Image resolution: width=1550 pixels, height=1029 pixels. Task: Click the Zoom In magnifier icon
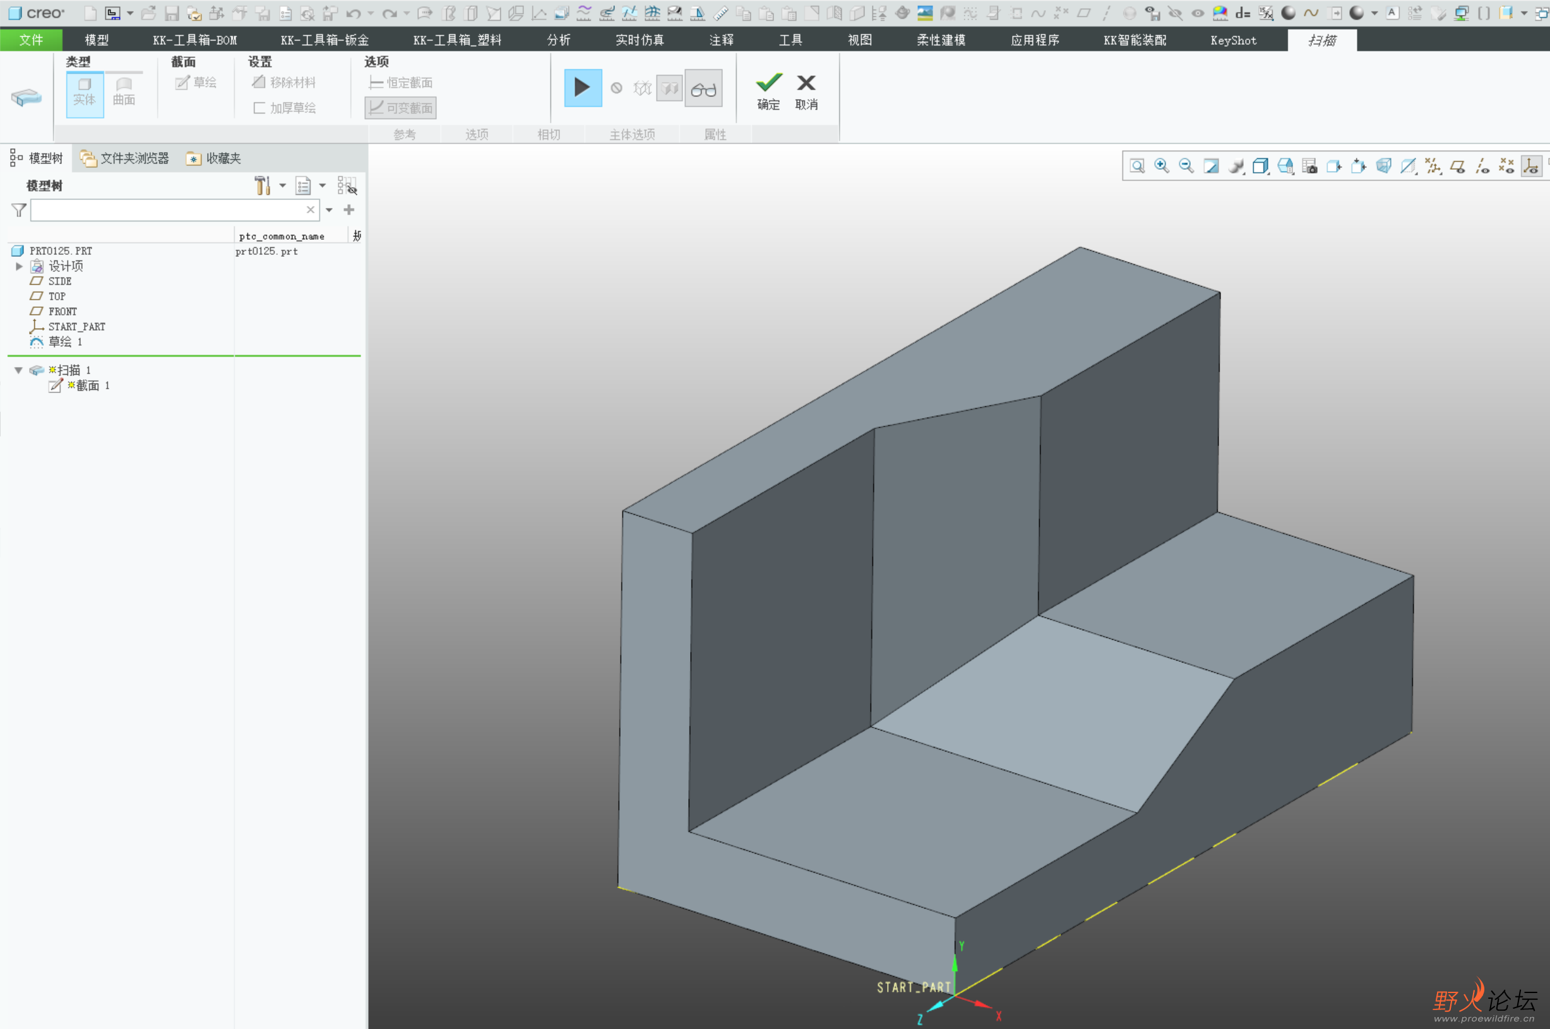[1162, 166]
